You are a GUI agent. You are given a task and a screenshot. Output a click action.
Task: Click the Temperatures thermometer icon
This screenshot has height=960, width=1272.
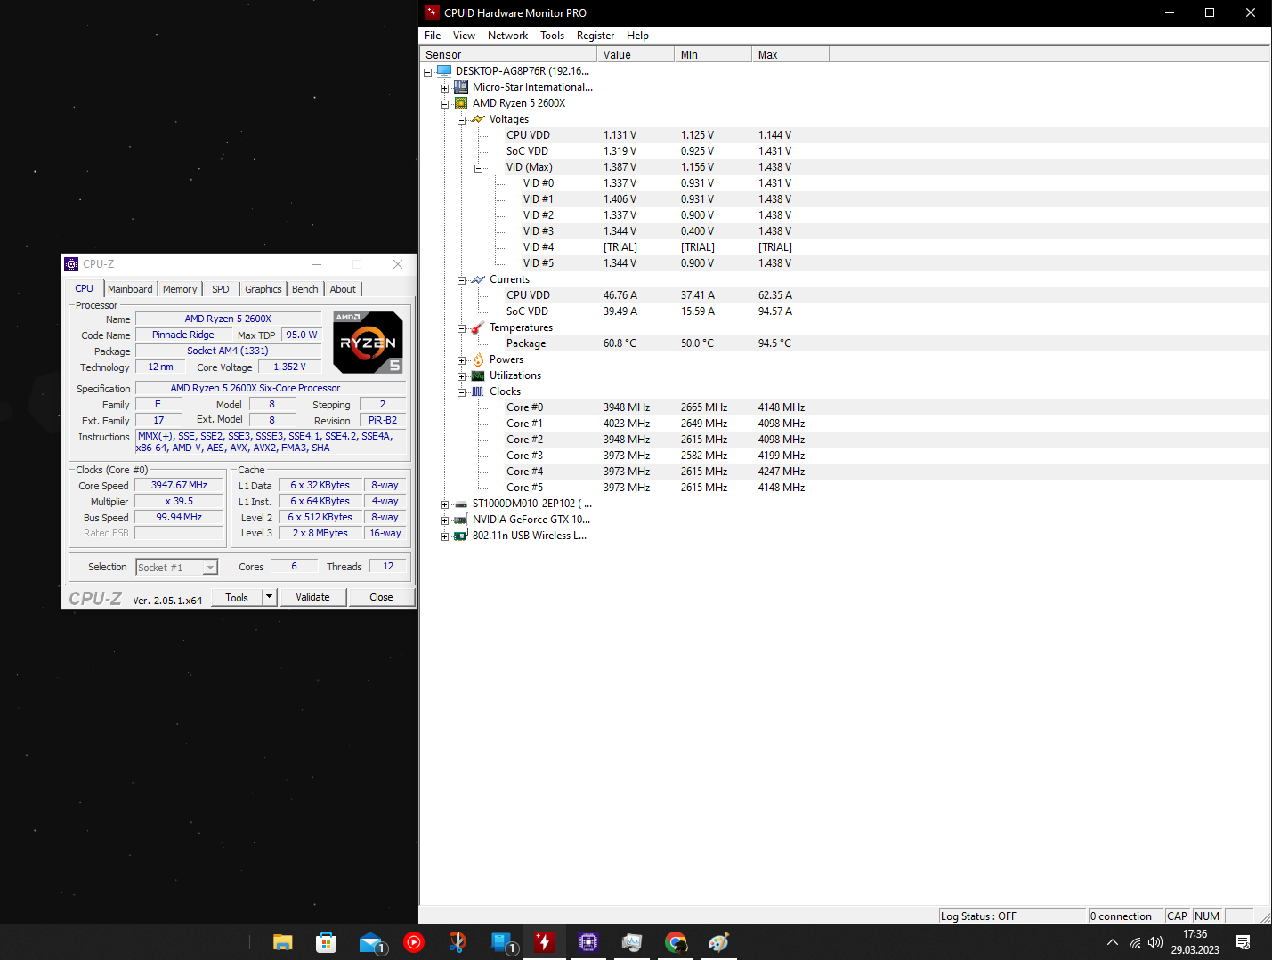click(x=478, y=327)
